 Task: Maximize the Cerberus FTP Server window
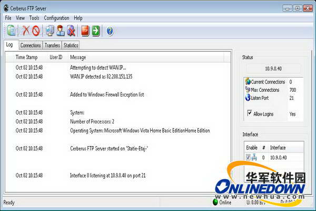[x=298, y=8]
